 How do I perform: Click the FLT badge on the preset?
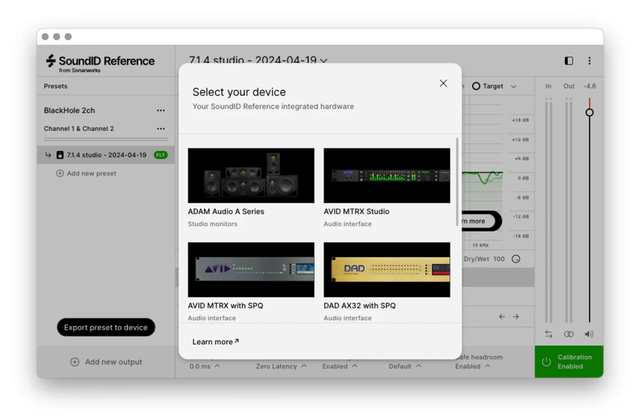tap(161, 155)
